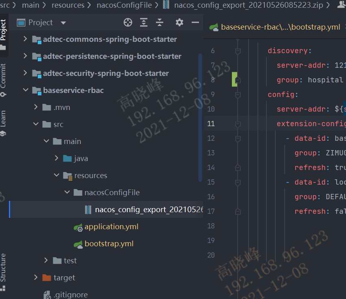Fold extension-config block at line 11
This screenshot has width=346, height=299.
(x=238, y=124)
